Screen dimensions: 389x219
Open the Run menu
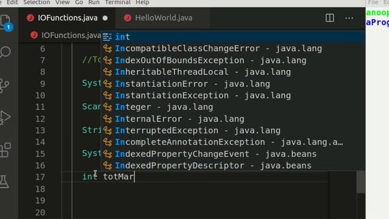[94, 2]
